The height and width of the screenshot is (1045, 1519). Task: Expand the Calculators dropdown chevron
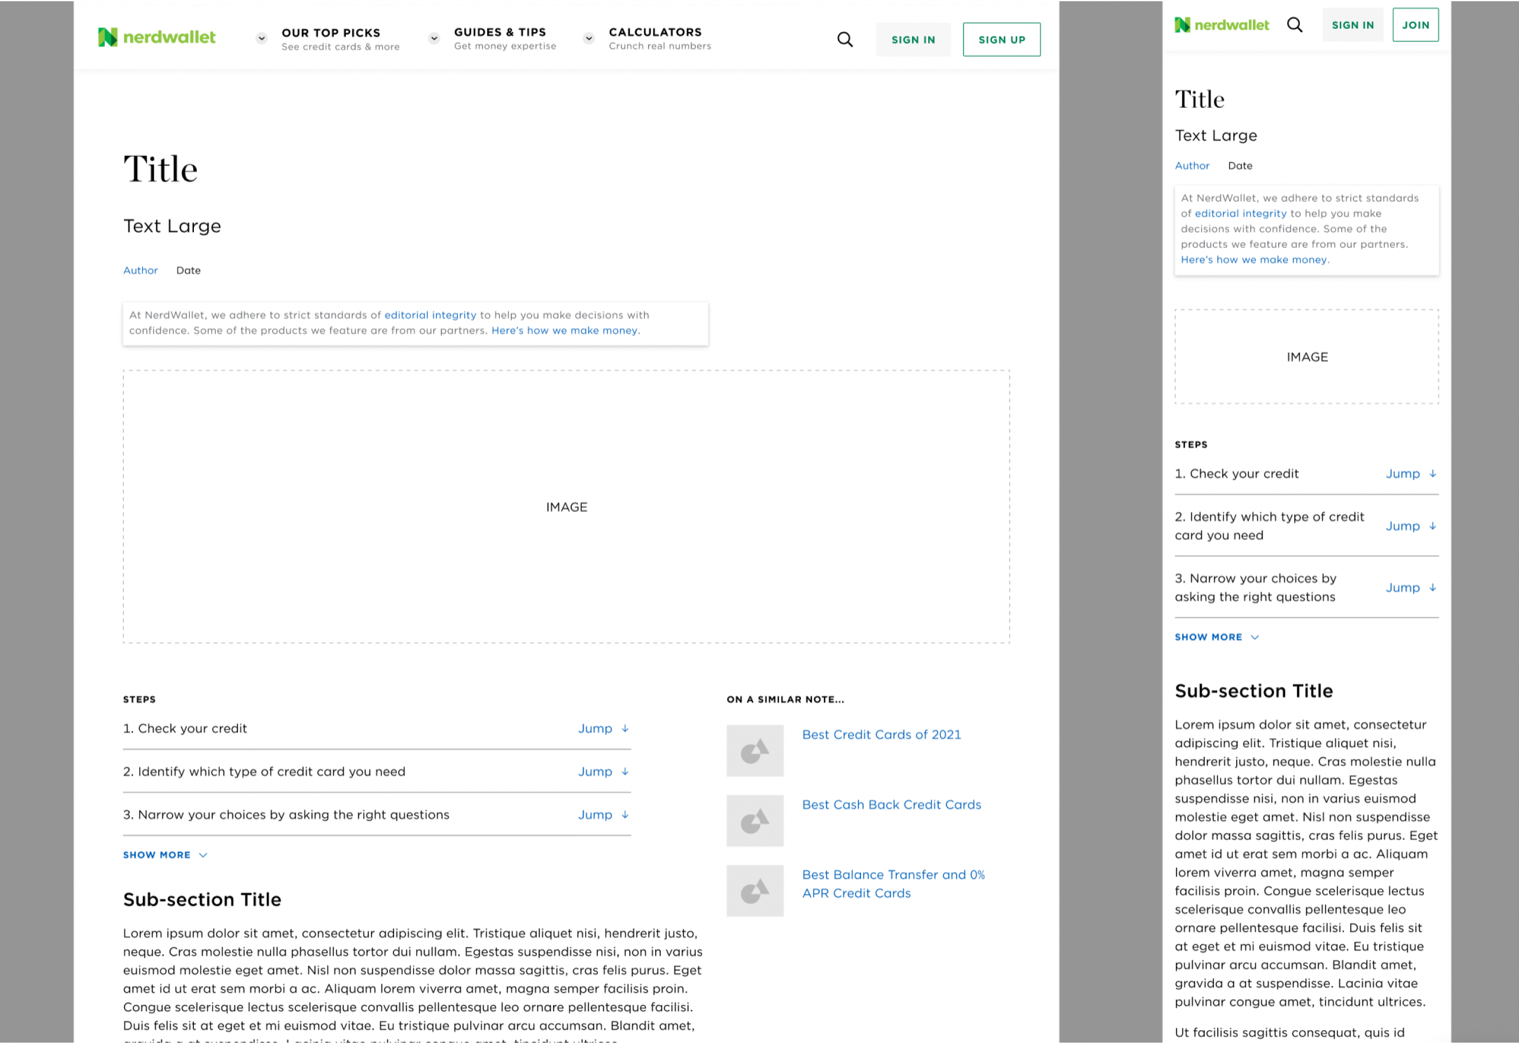[x=589, y=38]
